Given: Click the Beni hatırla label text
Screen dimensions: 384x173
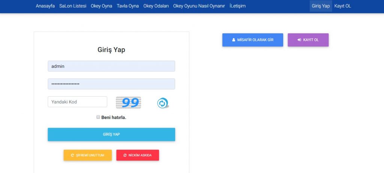Looking at the screenshot, I should tap(114, 118).
